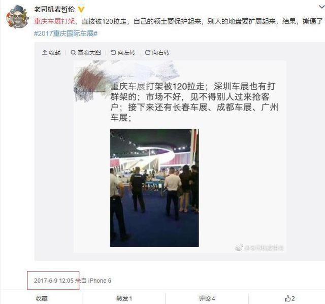Click the 查看大图 magnifier icon
Image resolution: width=325 pixels, height=304 pixels.
tap(73, 52)
